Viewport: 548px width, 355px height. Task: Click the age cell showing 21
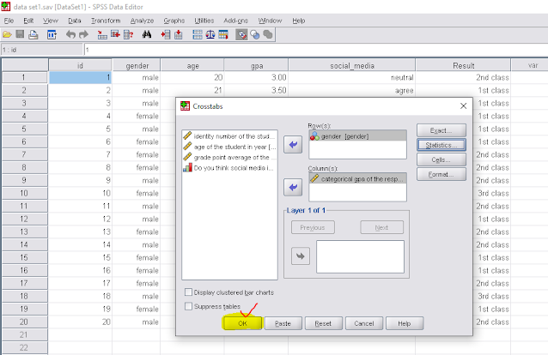click(x=192, y=90)
